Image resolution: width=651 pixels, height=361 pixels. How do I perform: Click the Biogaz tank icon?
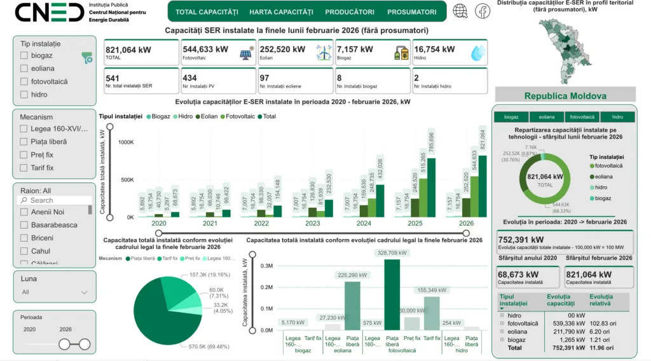(401, 53)
